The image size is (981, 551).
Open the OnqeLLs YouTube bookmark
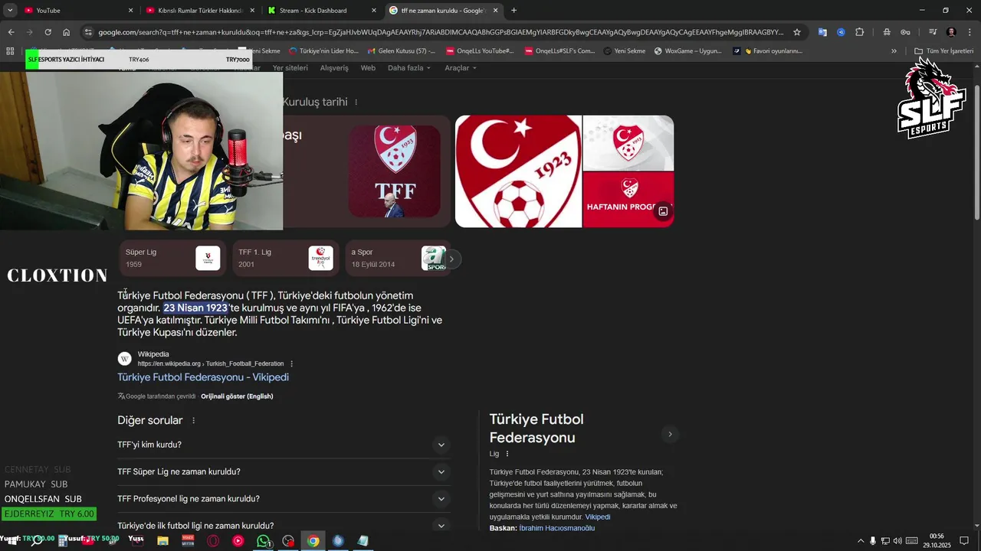click(480, 51)
